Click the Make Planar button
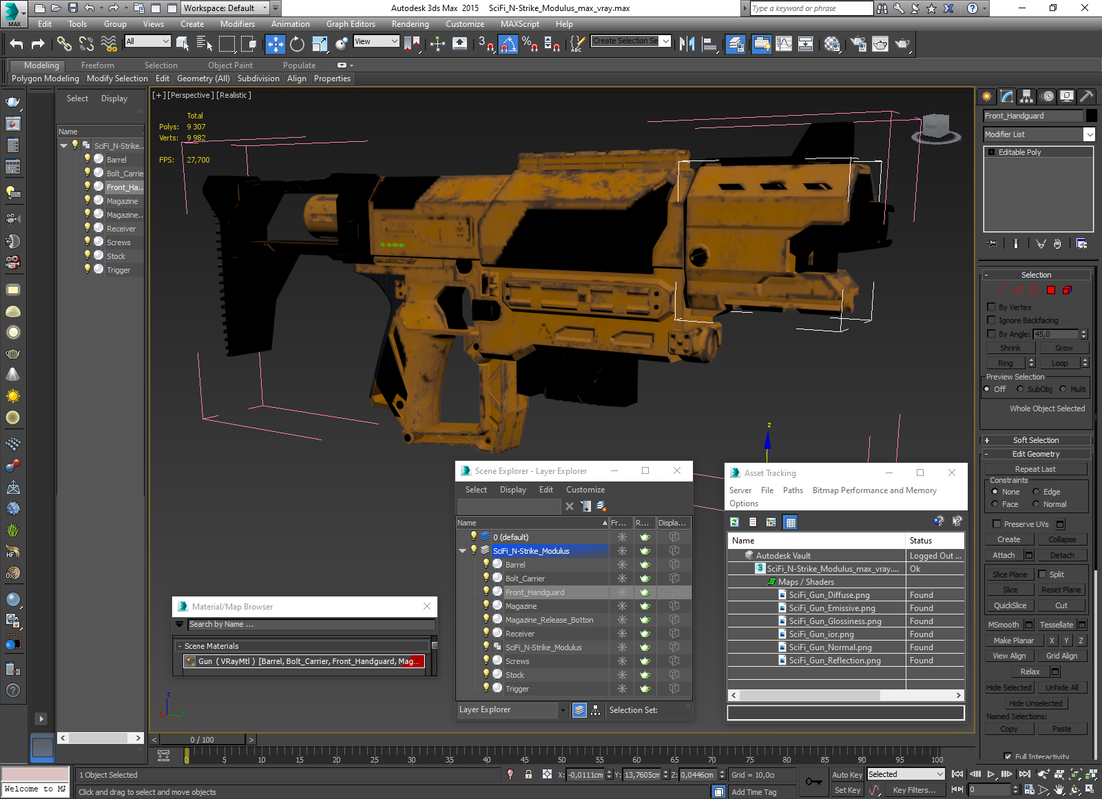The height and width of the screenshot is (799, 1102). (x=1013, y=641)
